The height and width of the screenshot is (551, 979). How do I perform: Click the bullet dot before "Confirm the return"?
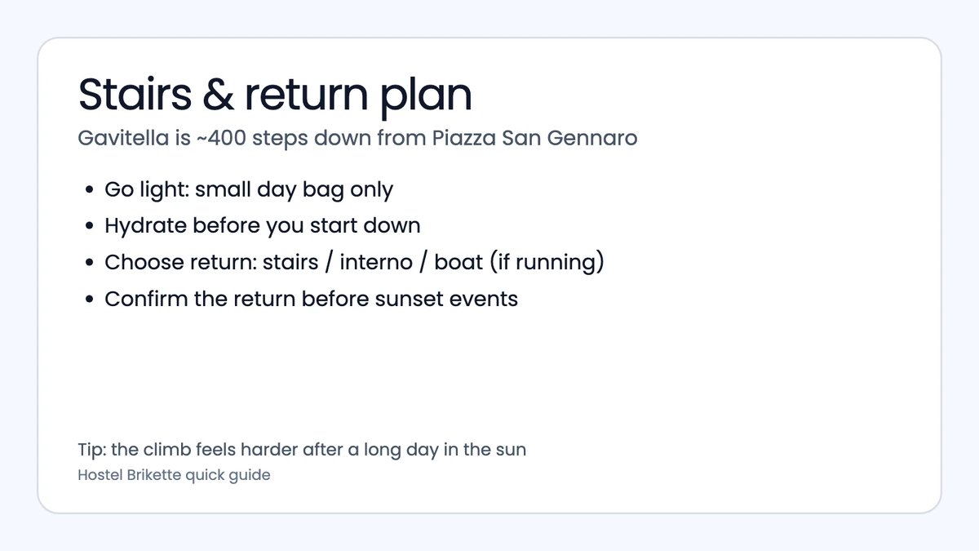89,300
